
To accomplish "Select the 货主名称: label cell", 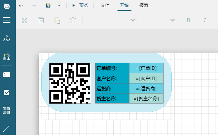I will 112,98.
